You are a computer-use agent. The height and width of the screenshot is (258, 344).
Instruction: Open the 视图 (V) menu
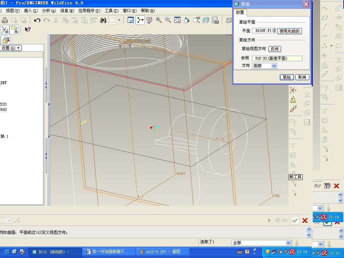click(x=12, y=10)
